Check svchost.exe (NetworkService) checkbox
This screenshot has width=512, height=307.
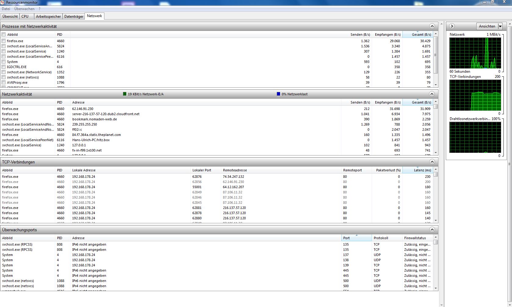click(x=4, y=72)
